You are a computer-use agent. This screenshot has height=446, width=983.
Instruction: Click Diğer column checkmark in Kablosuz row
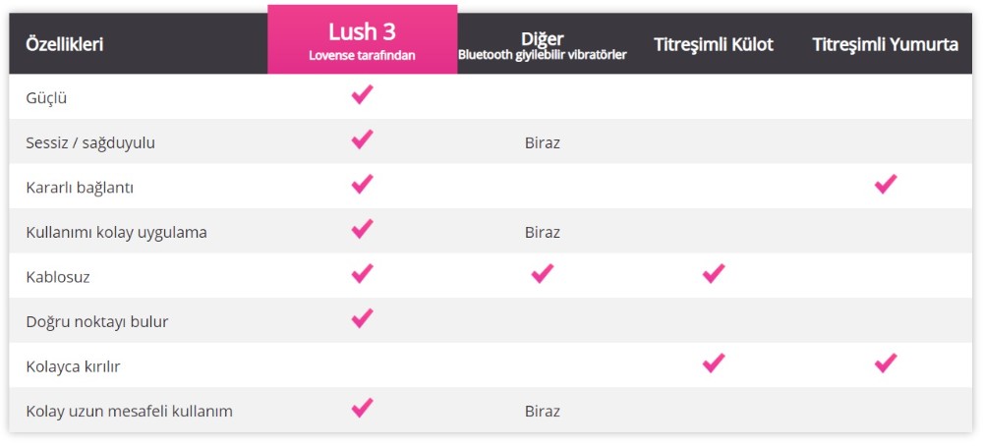coord(542,274)
